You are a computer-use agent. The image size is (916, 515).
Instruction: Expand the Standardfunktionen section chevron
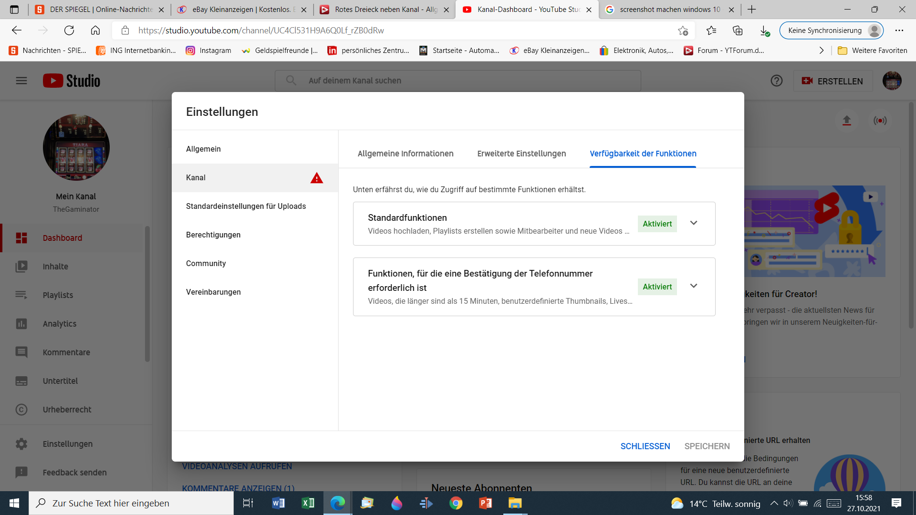694,223
